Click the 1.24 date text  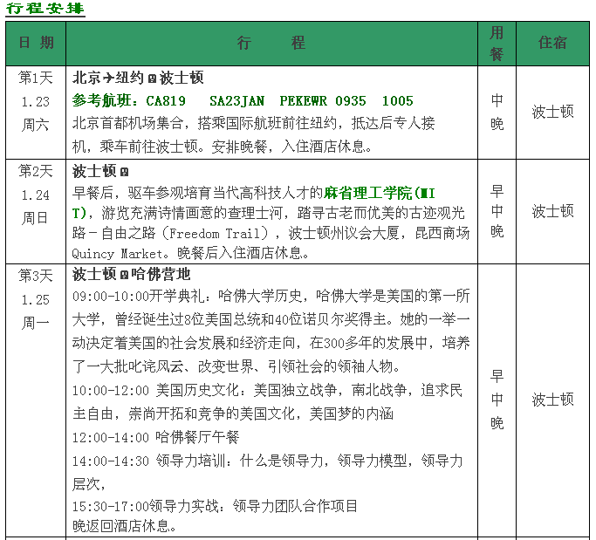pyautogui.click(x=36, y=195)
